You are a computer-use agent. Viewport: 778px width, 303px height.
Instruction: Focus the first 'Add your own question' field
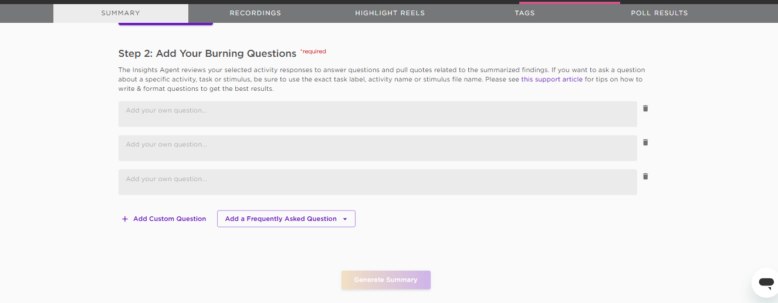pyautogui.click(x=378, y=114)
